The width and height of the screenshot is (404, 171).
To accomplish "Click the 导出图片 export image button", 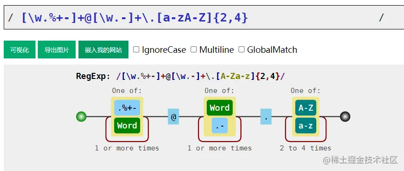I will (57, 50).
